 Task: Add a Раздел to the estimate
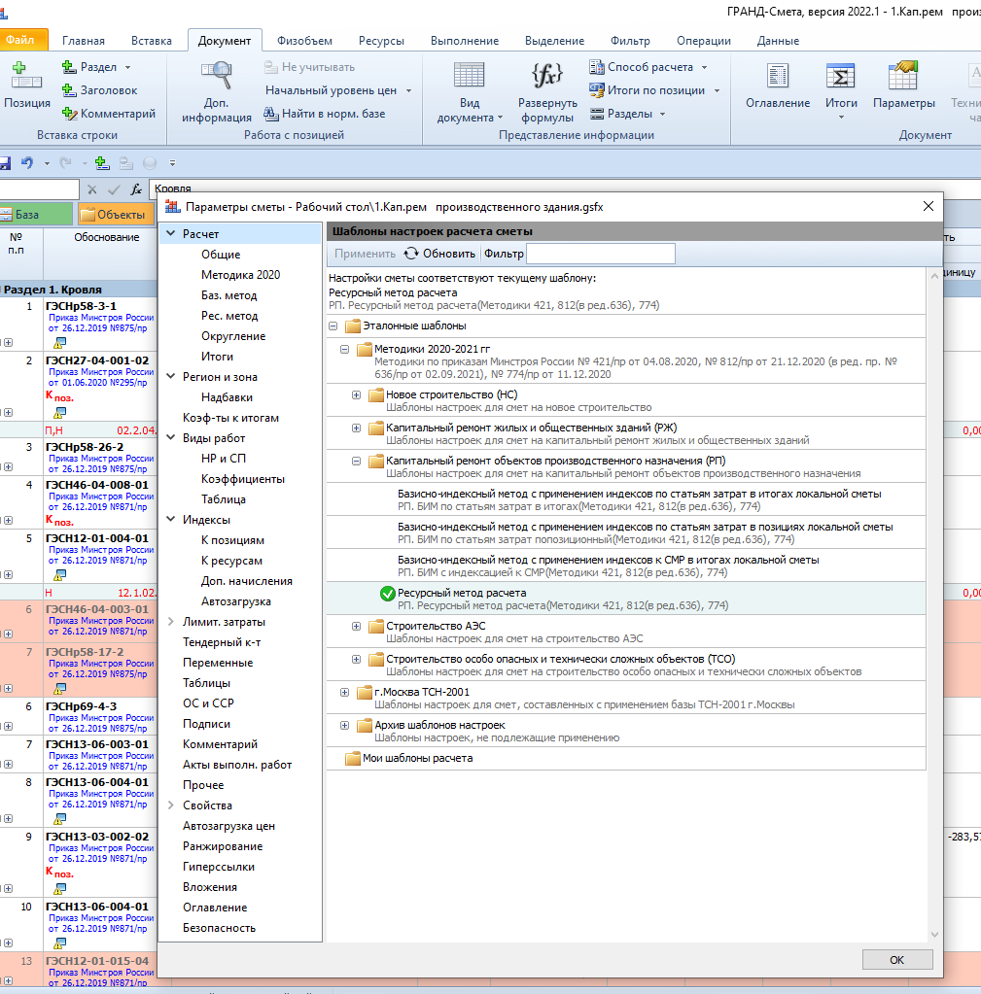coord(96,67)
